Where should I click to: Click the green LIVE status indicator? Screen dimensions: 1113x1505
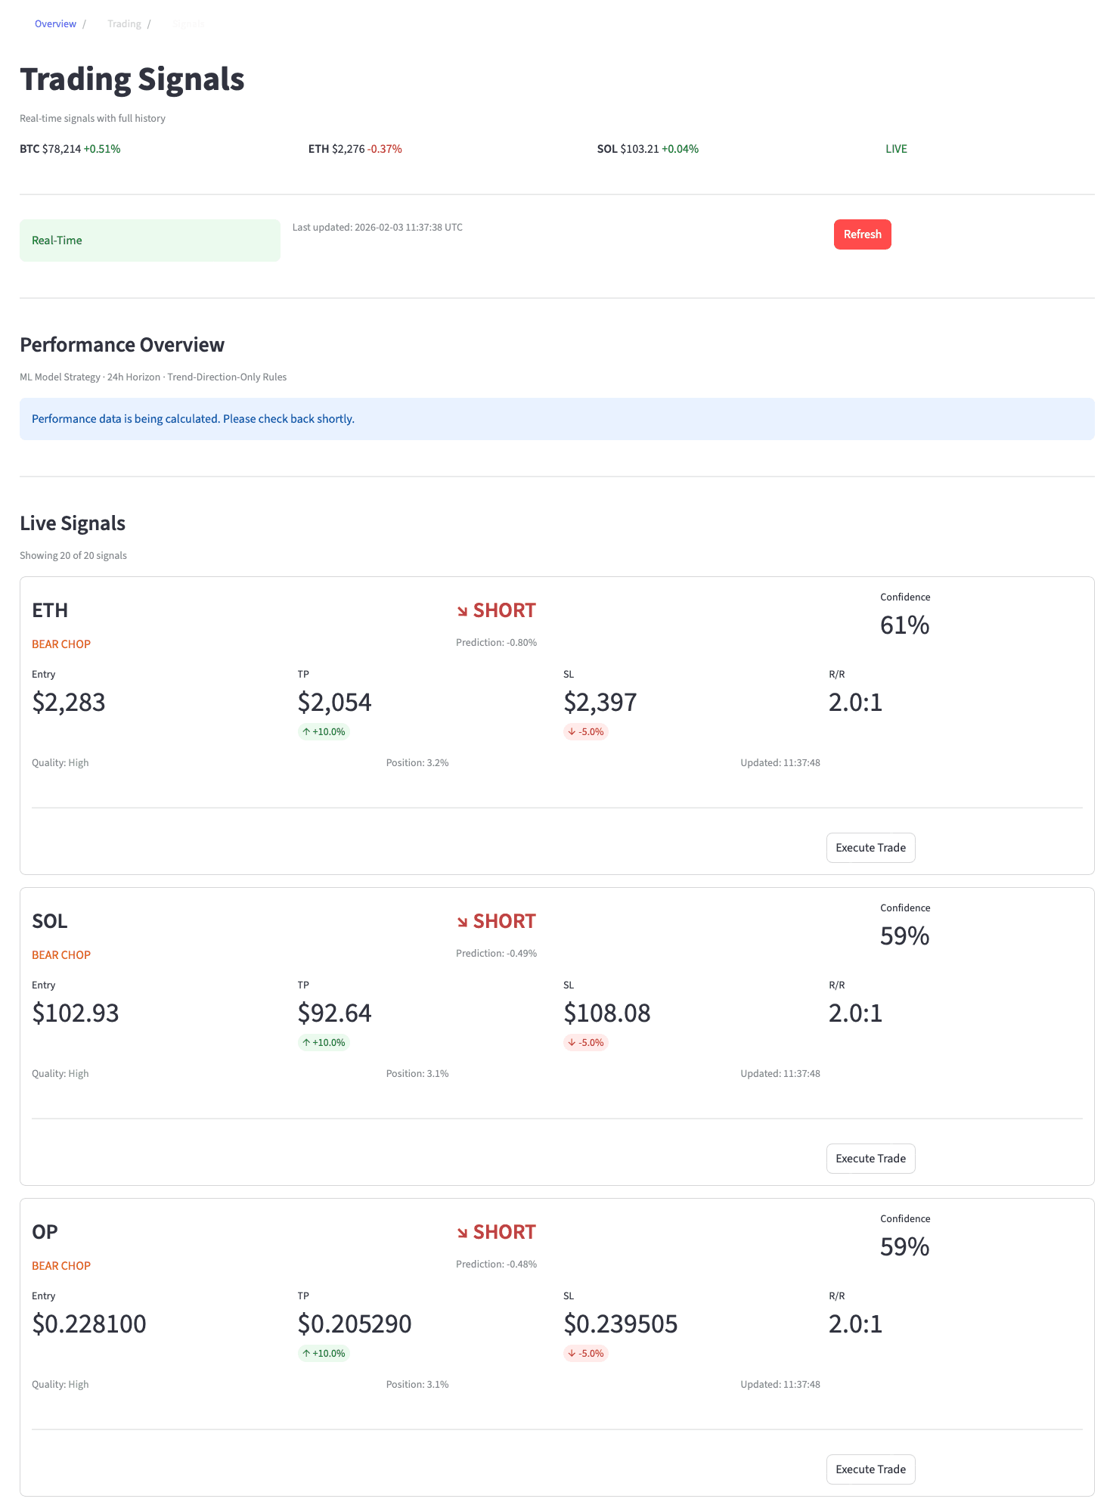point(896,149)
